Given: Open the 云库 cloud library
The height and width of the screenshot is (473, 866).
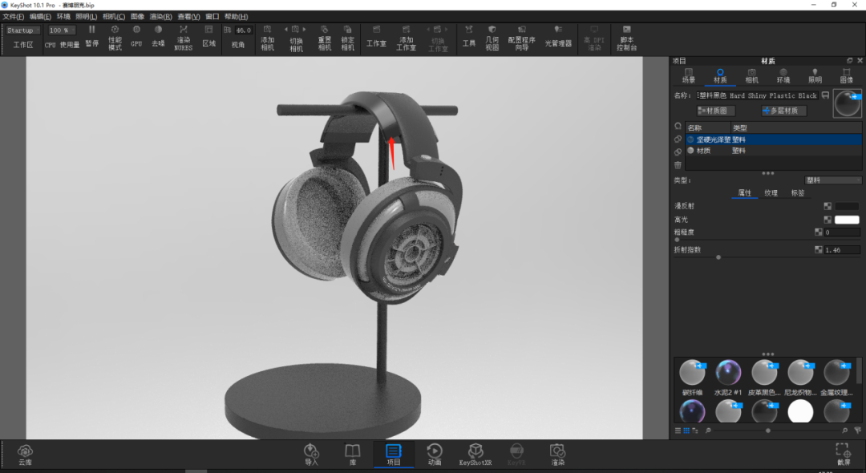Looking at the screenshot, I should pos(25,455).
